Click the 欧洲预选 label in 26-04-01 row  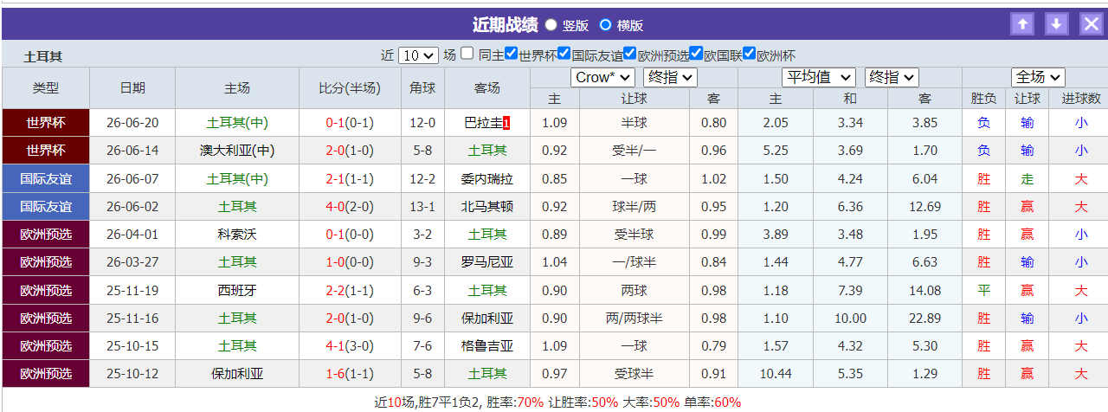tap(46, 235)
